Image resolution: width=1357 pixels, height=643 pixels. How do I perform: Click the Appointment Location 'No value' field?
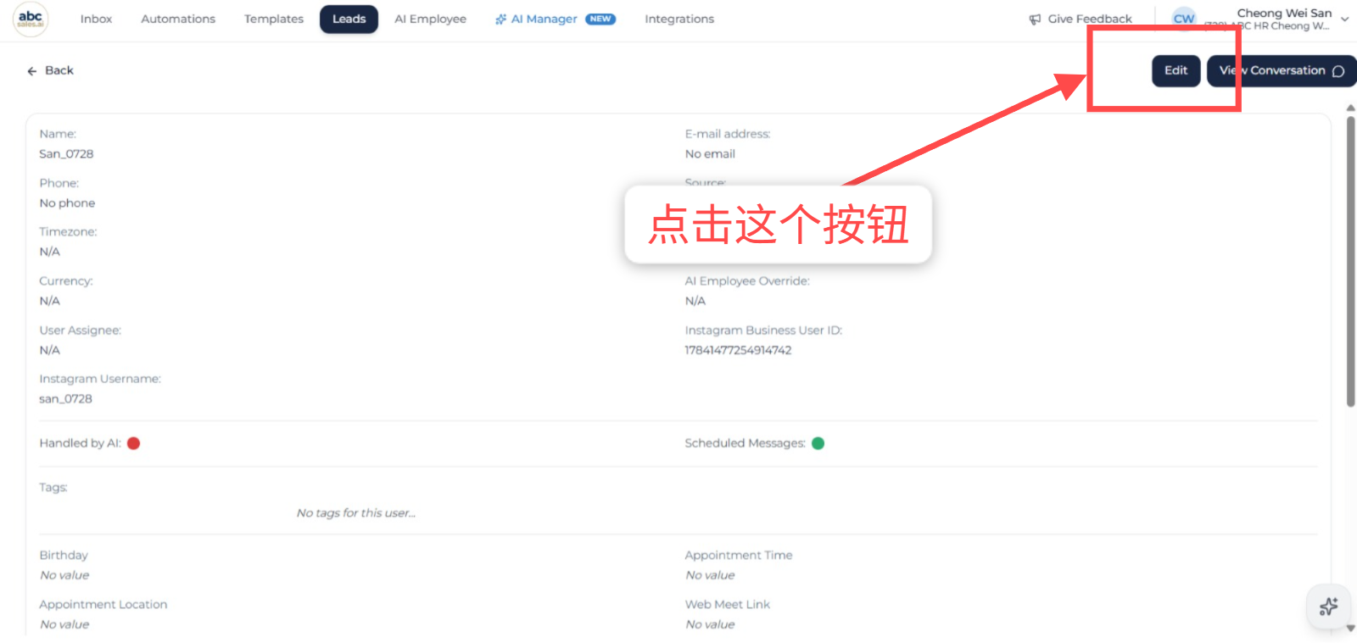[64, 624]
